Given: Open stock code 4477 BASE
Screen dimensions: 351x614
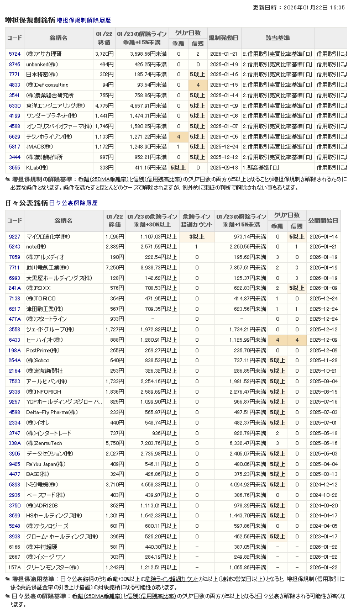Looking at the screenshot, I should tap(14, 474).
